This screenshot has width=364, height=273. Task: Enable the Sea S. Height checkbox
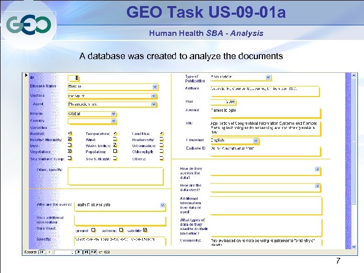(115, 159)
